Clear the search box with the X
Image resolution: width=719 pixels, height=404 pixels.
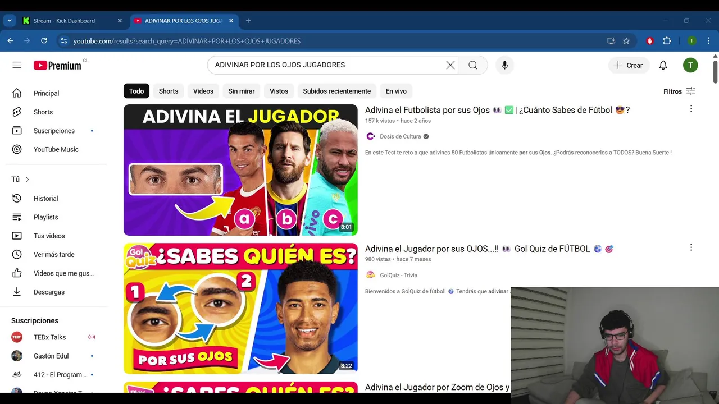click(x=450, y=65)
